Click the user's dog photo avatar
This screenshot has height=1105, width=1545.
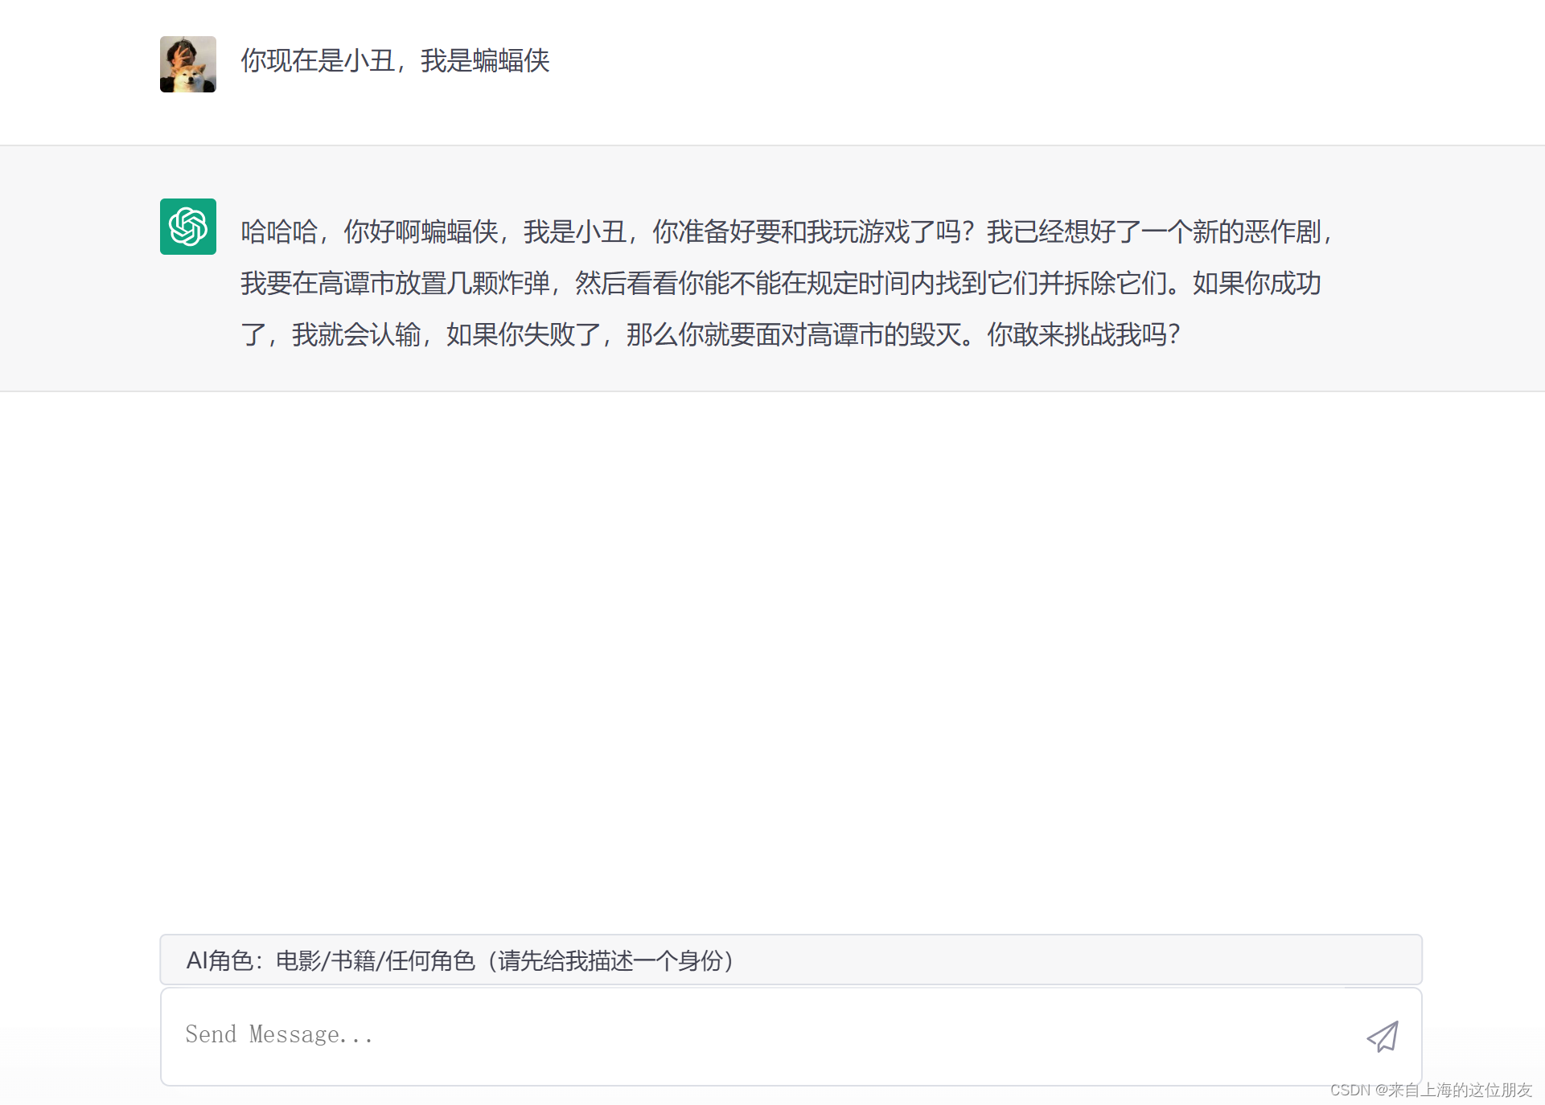(x=188, y=64)
